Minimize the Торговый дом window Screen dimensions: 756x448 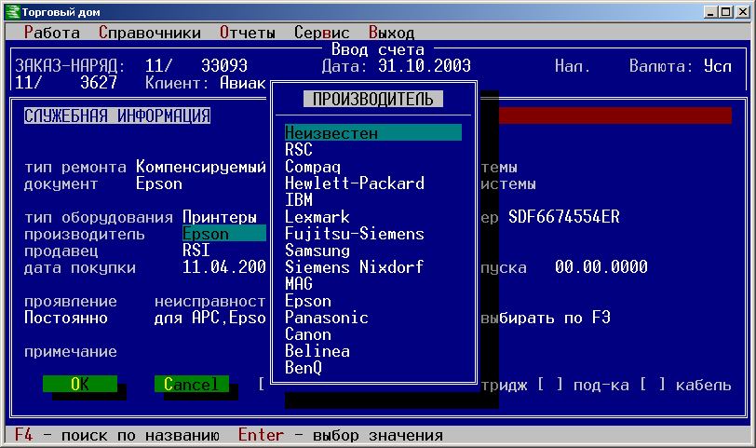[x=710, y=12]
